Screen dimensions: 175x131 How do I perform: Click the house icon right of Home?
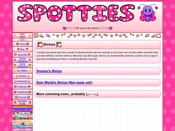click(27, 44)
